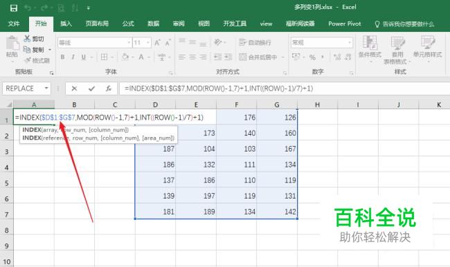Click the fx insert function icon
This screenshot has width=450, height=267.
(108, 89)
